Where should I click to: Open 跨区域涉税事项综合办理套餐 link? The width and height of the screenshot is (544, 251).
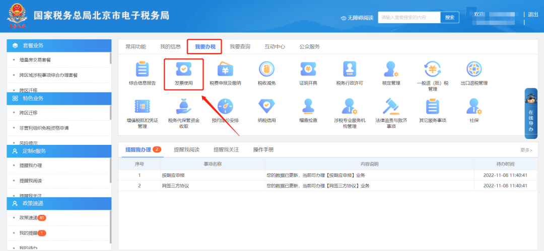click(48, 75)
